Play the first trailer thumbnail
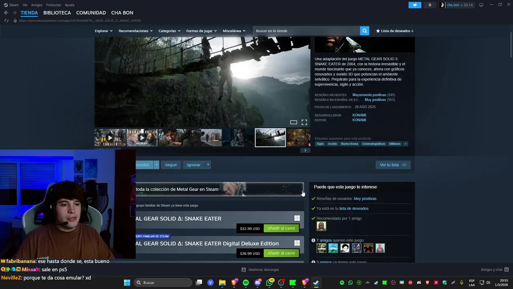Image resolution: width=513 pixels, height=289 pixels. (x=110, y=138)
